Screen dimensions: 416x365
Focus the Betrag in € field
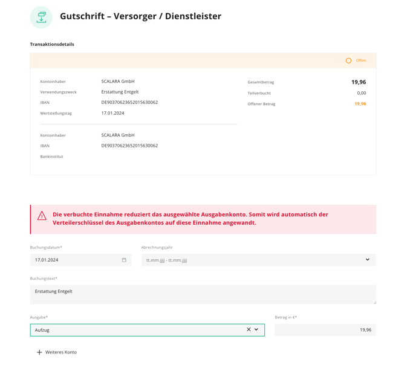coord(325,330)
